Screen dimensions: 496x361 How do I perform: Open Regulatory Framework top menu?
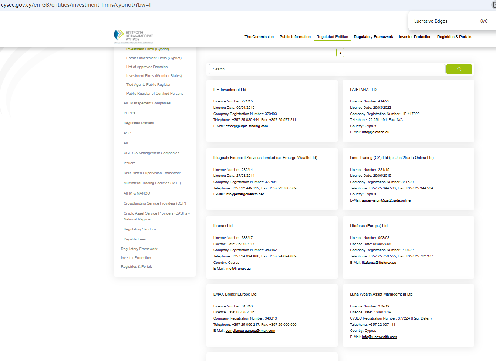click(373, 37)
